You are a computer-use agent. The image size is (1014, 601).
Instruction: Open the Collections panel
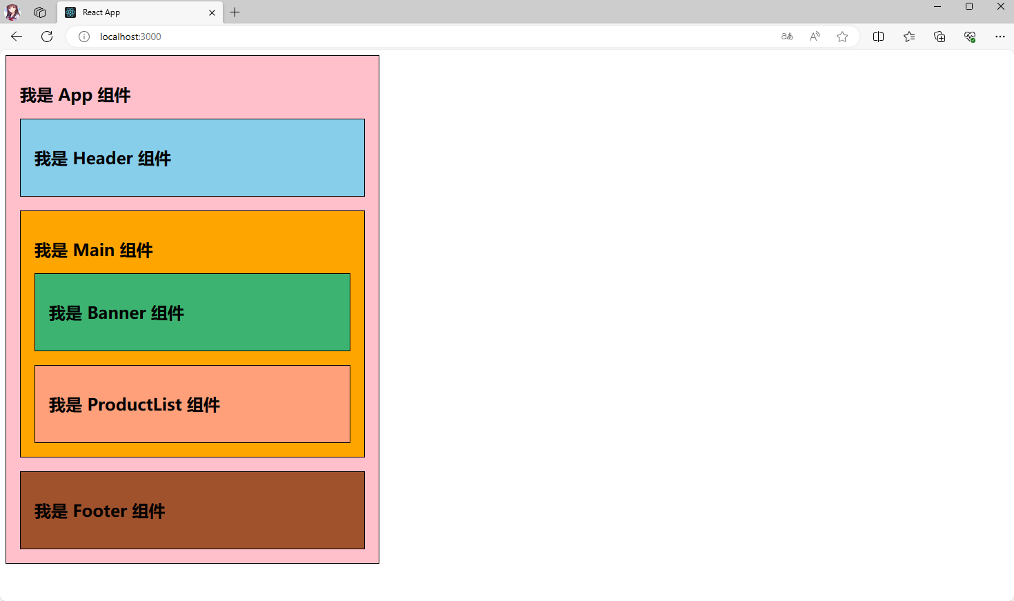coord(940,37)
